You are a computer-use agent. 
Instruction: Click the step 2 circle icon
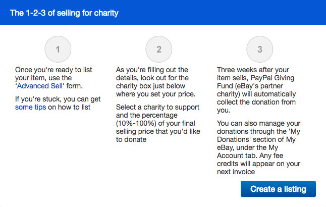[159, 49]
